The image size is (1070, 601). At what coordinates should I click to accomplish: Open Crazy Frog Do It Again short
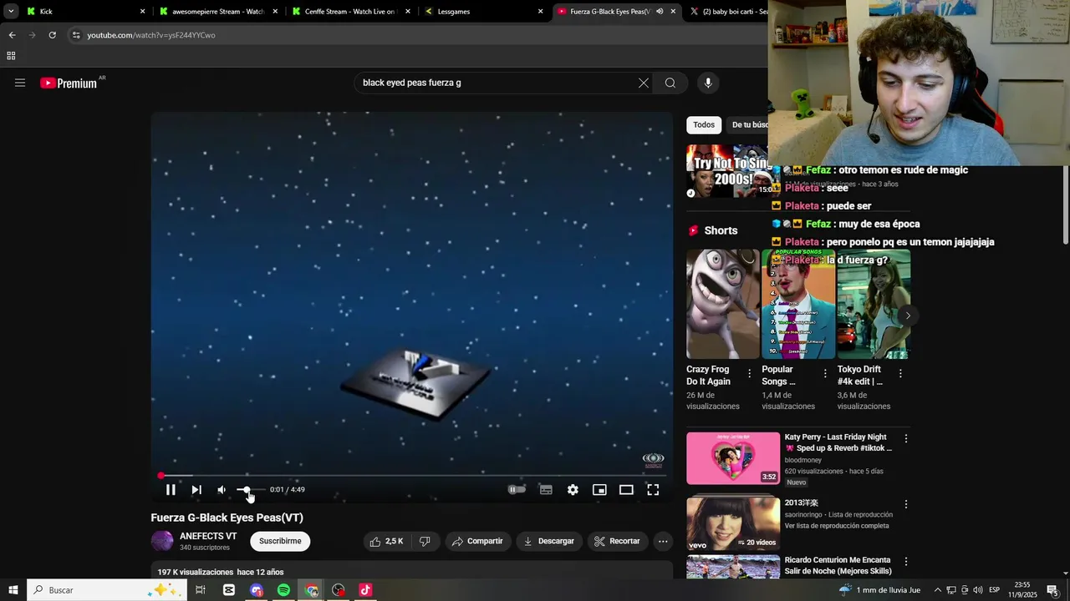coord(723,304)
